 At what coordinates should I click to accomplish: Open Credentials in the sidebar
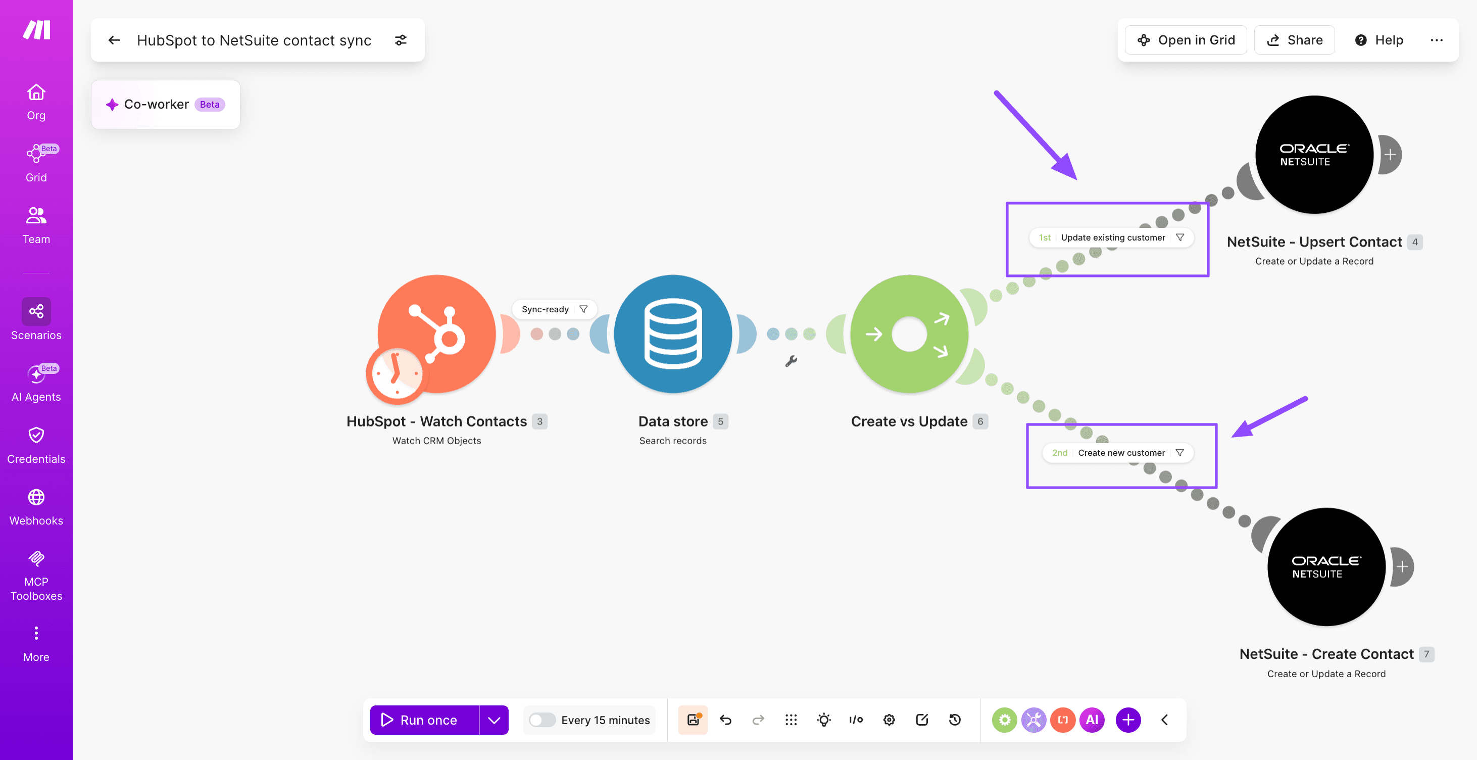tap(36, 445)
